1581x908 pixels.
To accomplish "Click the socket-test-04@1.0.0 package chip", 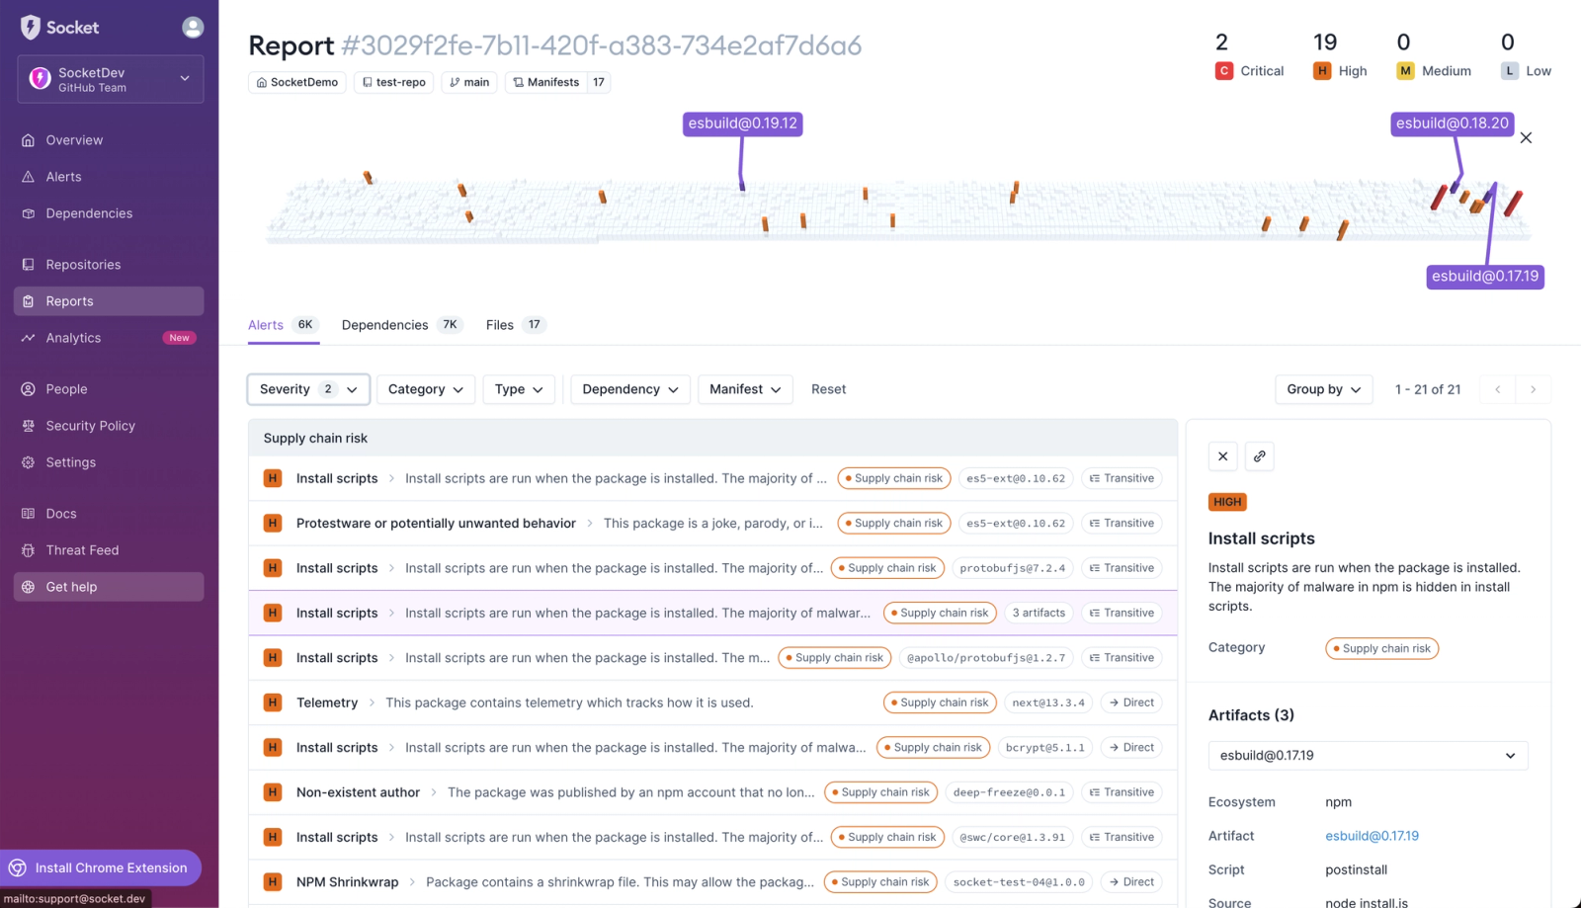I will point(1019,882).
